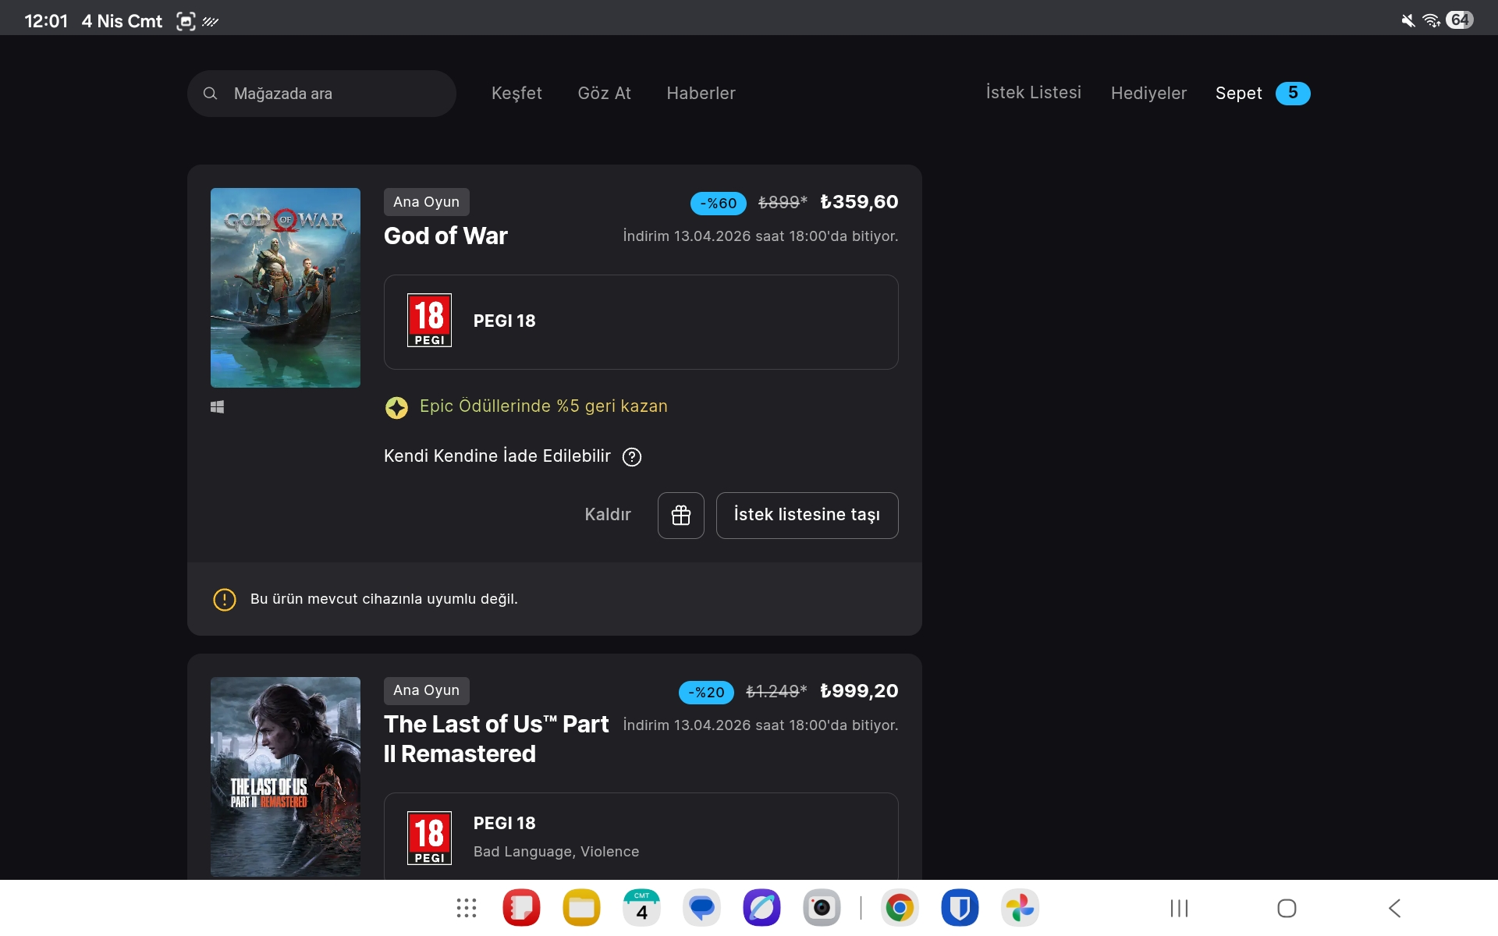Open the God of War title link
Viewport: 1498px width, 936px height.
coord(445,236)
